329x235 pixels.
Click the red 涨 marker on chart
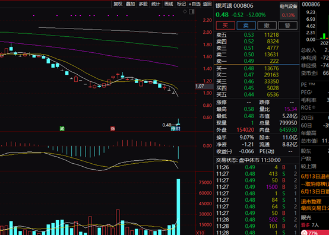point(113,129)
